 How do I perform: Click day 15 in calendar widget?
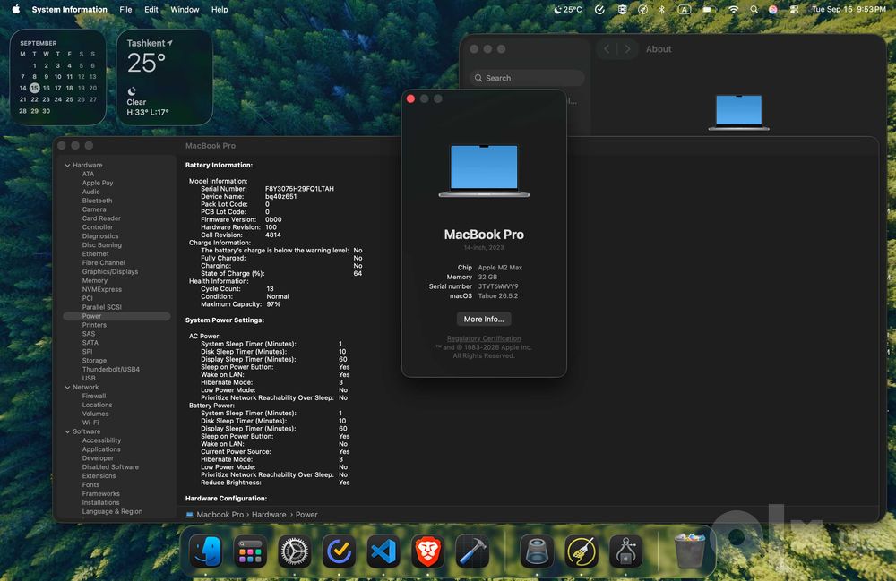[x=34, y=88]
